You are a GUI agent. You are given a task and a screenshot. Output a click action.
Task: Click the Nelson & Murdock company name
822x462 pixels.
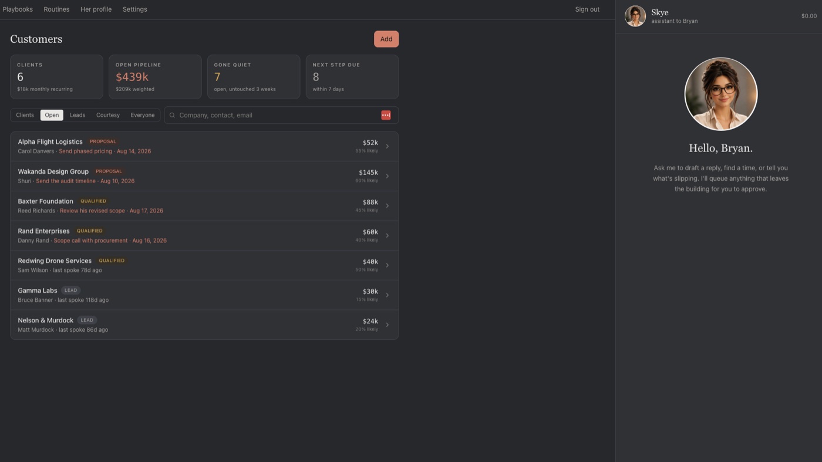[x=45, y=321]
